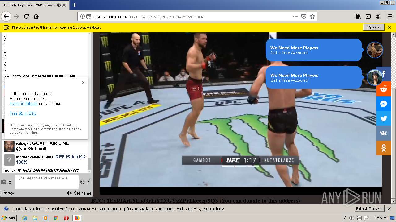This screenshot has height=222, width=396.
Task: Reload the current page
Action: [x=26, y=16]
